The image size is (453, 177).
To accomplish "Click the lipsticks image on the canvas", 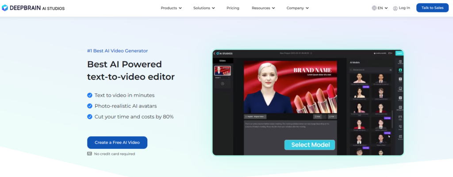I will [315, 99].
